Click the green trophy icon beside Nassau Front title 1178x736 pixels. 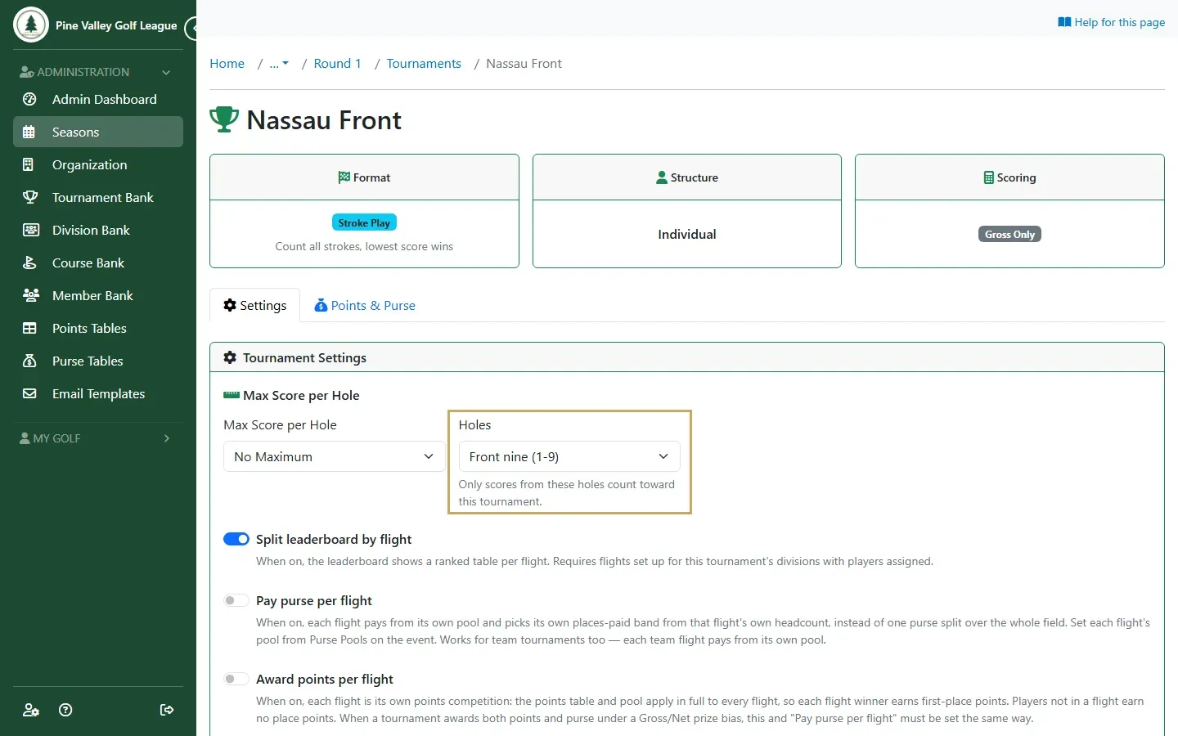click(x=224, y=119)
